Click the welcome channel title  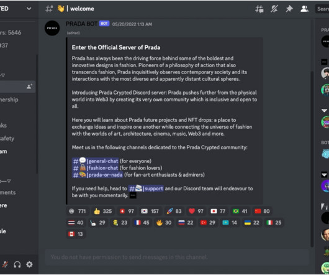[x=82, y=9]
